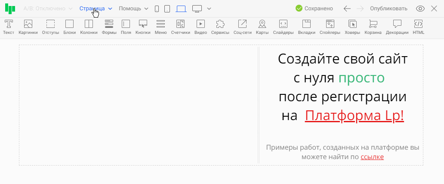Add Соц-сети social buttons

[242, 27]
